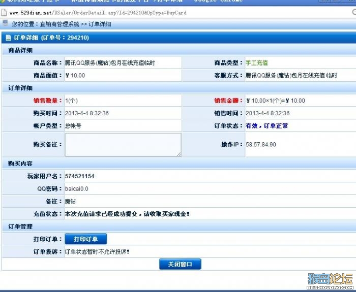Image resolution: width=356 pixels, height=292 pixels.
Task: Click the text 订单状态暂时不允许投诉!
Action: tap(97, 252)
